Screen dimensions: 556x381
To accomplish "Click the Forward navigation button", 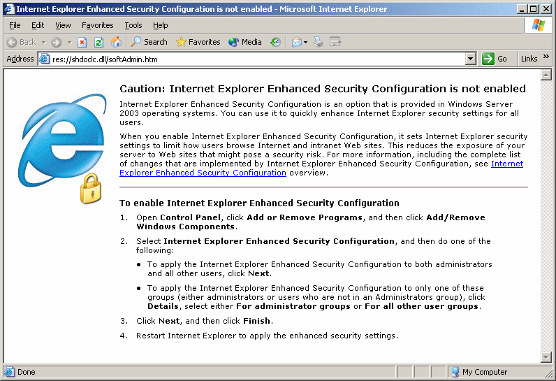I will 56,42.
